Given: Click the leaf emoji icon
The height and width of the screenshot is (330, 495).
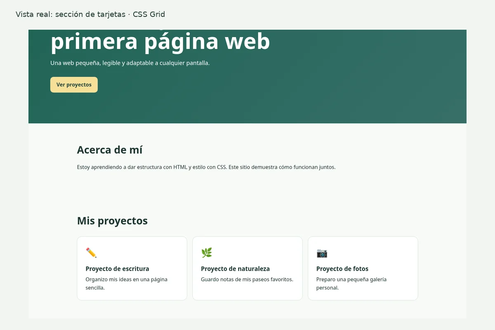Looking at the screenshot, I should coord(207,253).
